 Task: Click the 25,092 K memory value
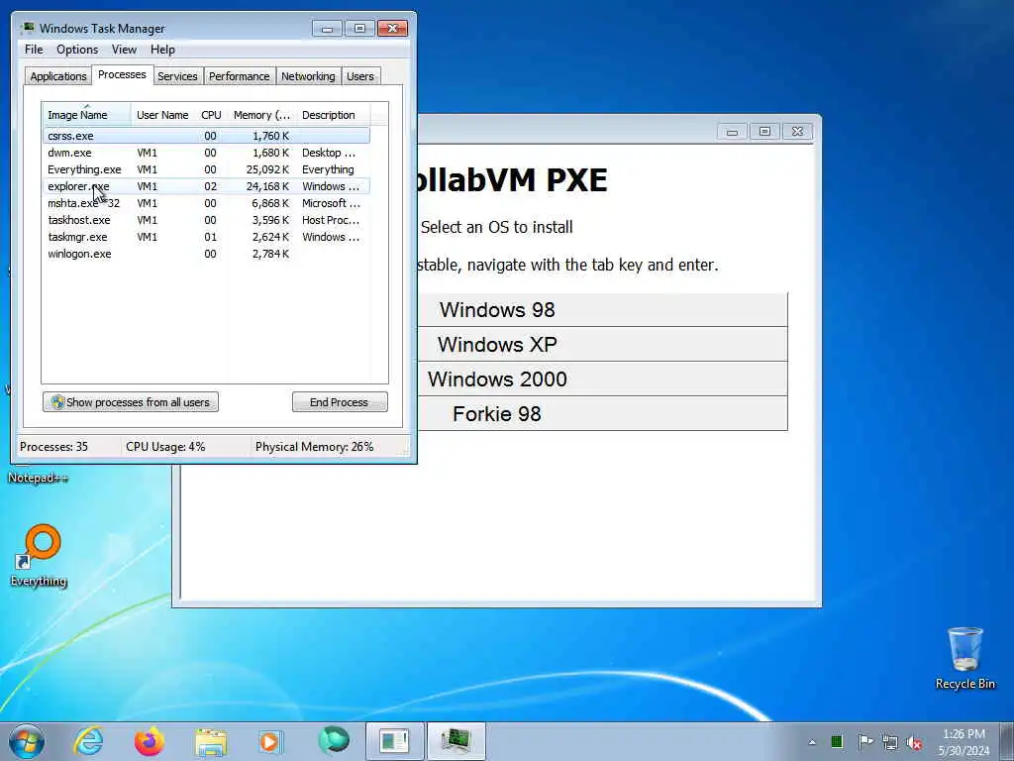pyautogui.click(x=267, y=169)
